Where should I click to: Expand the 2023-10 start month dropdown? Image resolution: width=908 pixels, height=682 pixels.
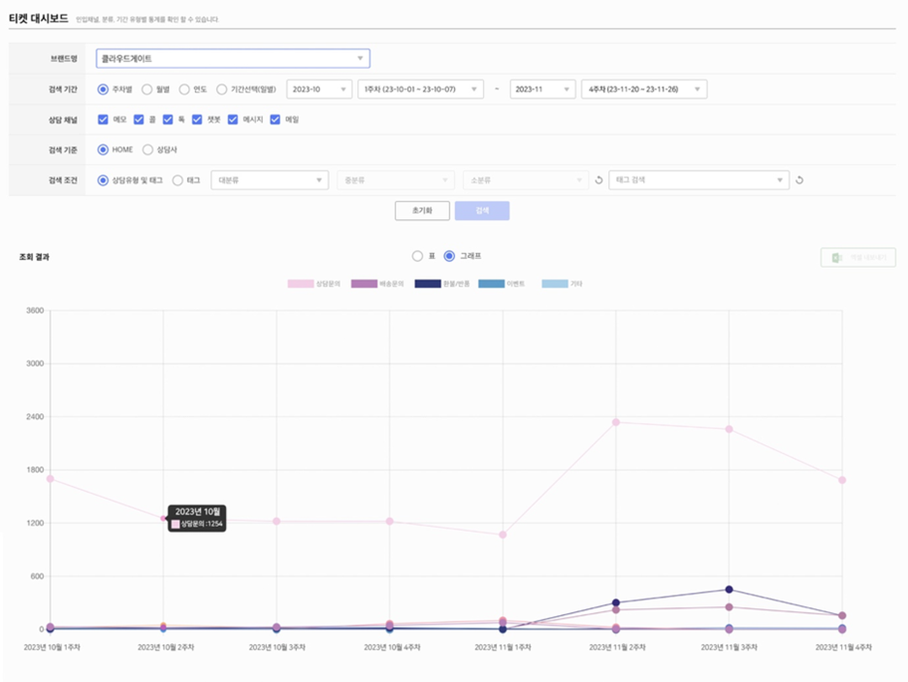(318, 89)
